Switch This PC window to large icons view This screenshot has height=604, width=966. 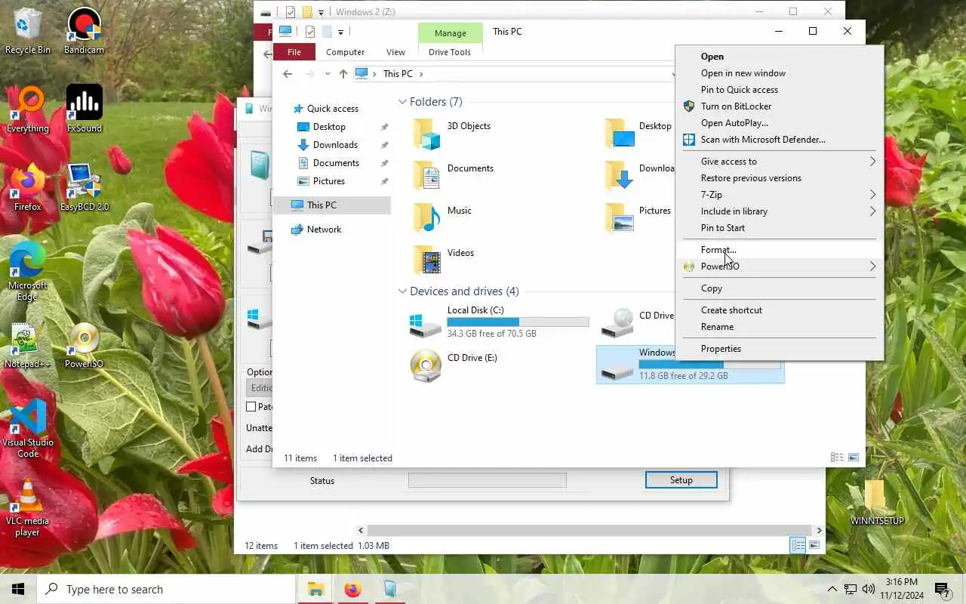click(854, 458)
